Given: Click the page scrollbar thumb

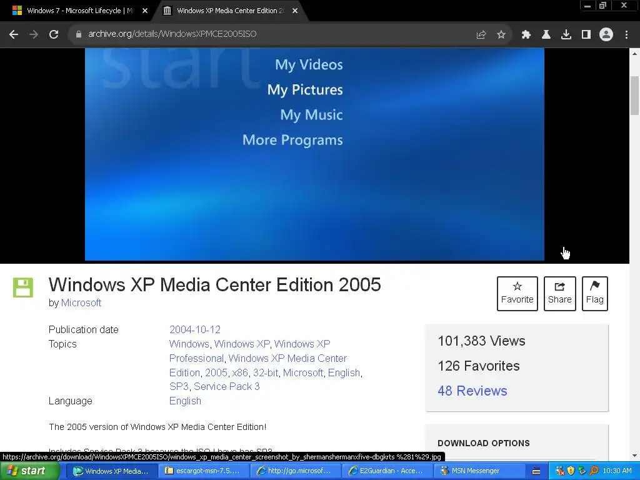Looking at the screenshot, I should click(x=635, y=96).
